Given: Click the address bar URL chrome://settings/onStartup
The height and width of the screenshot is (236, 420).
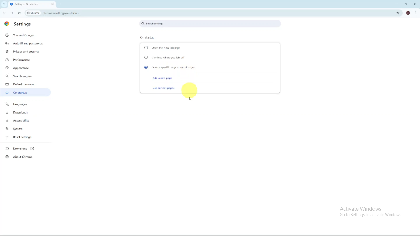Looking at the screenshot, I should pos(61,13).
